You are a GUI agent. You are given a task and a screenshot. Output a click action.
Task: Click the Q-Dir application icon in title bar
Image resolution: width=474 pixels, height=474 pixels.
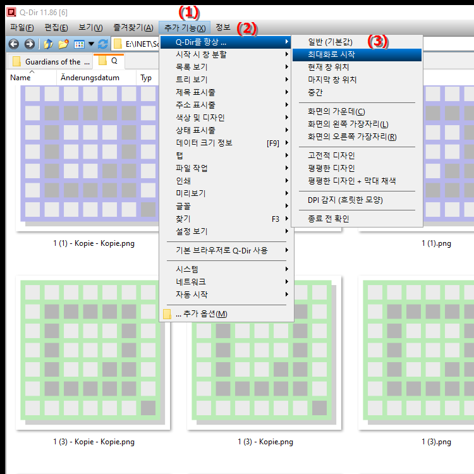11,12
